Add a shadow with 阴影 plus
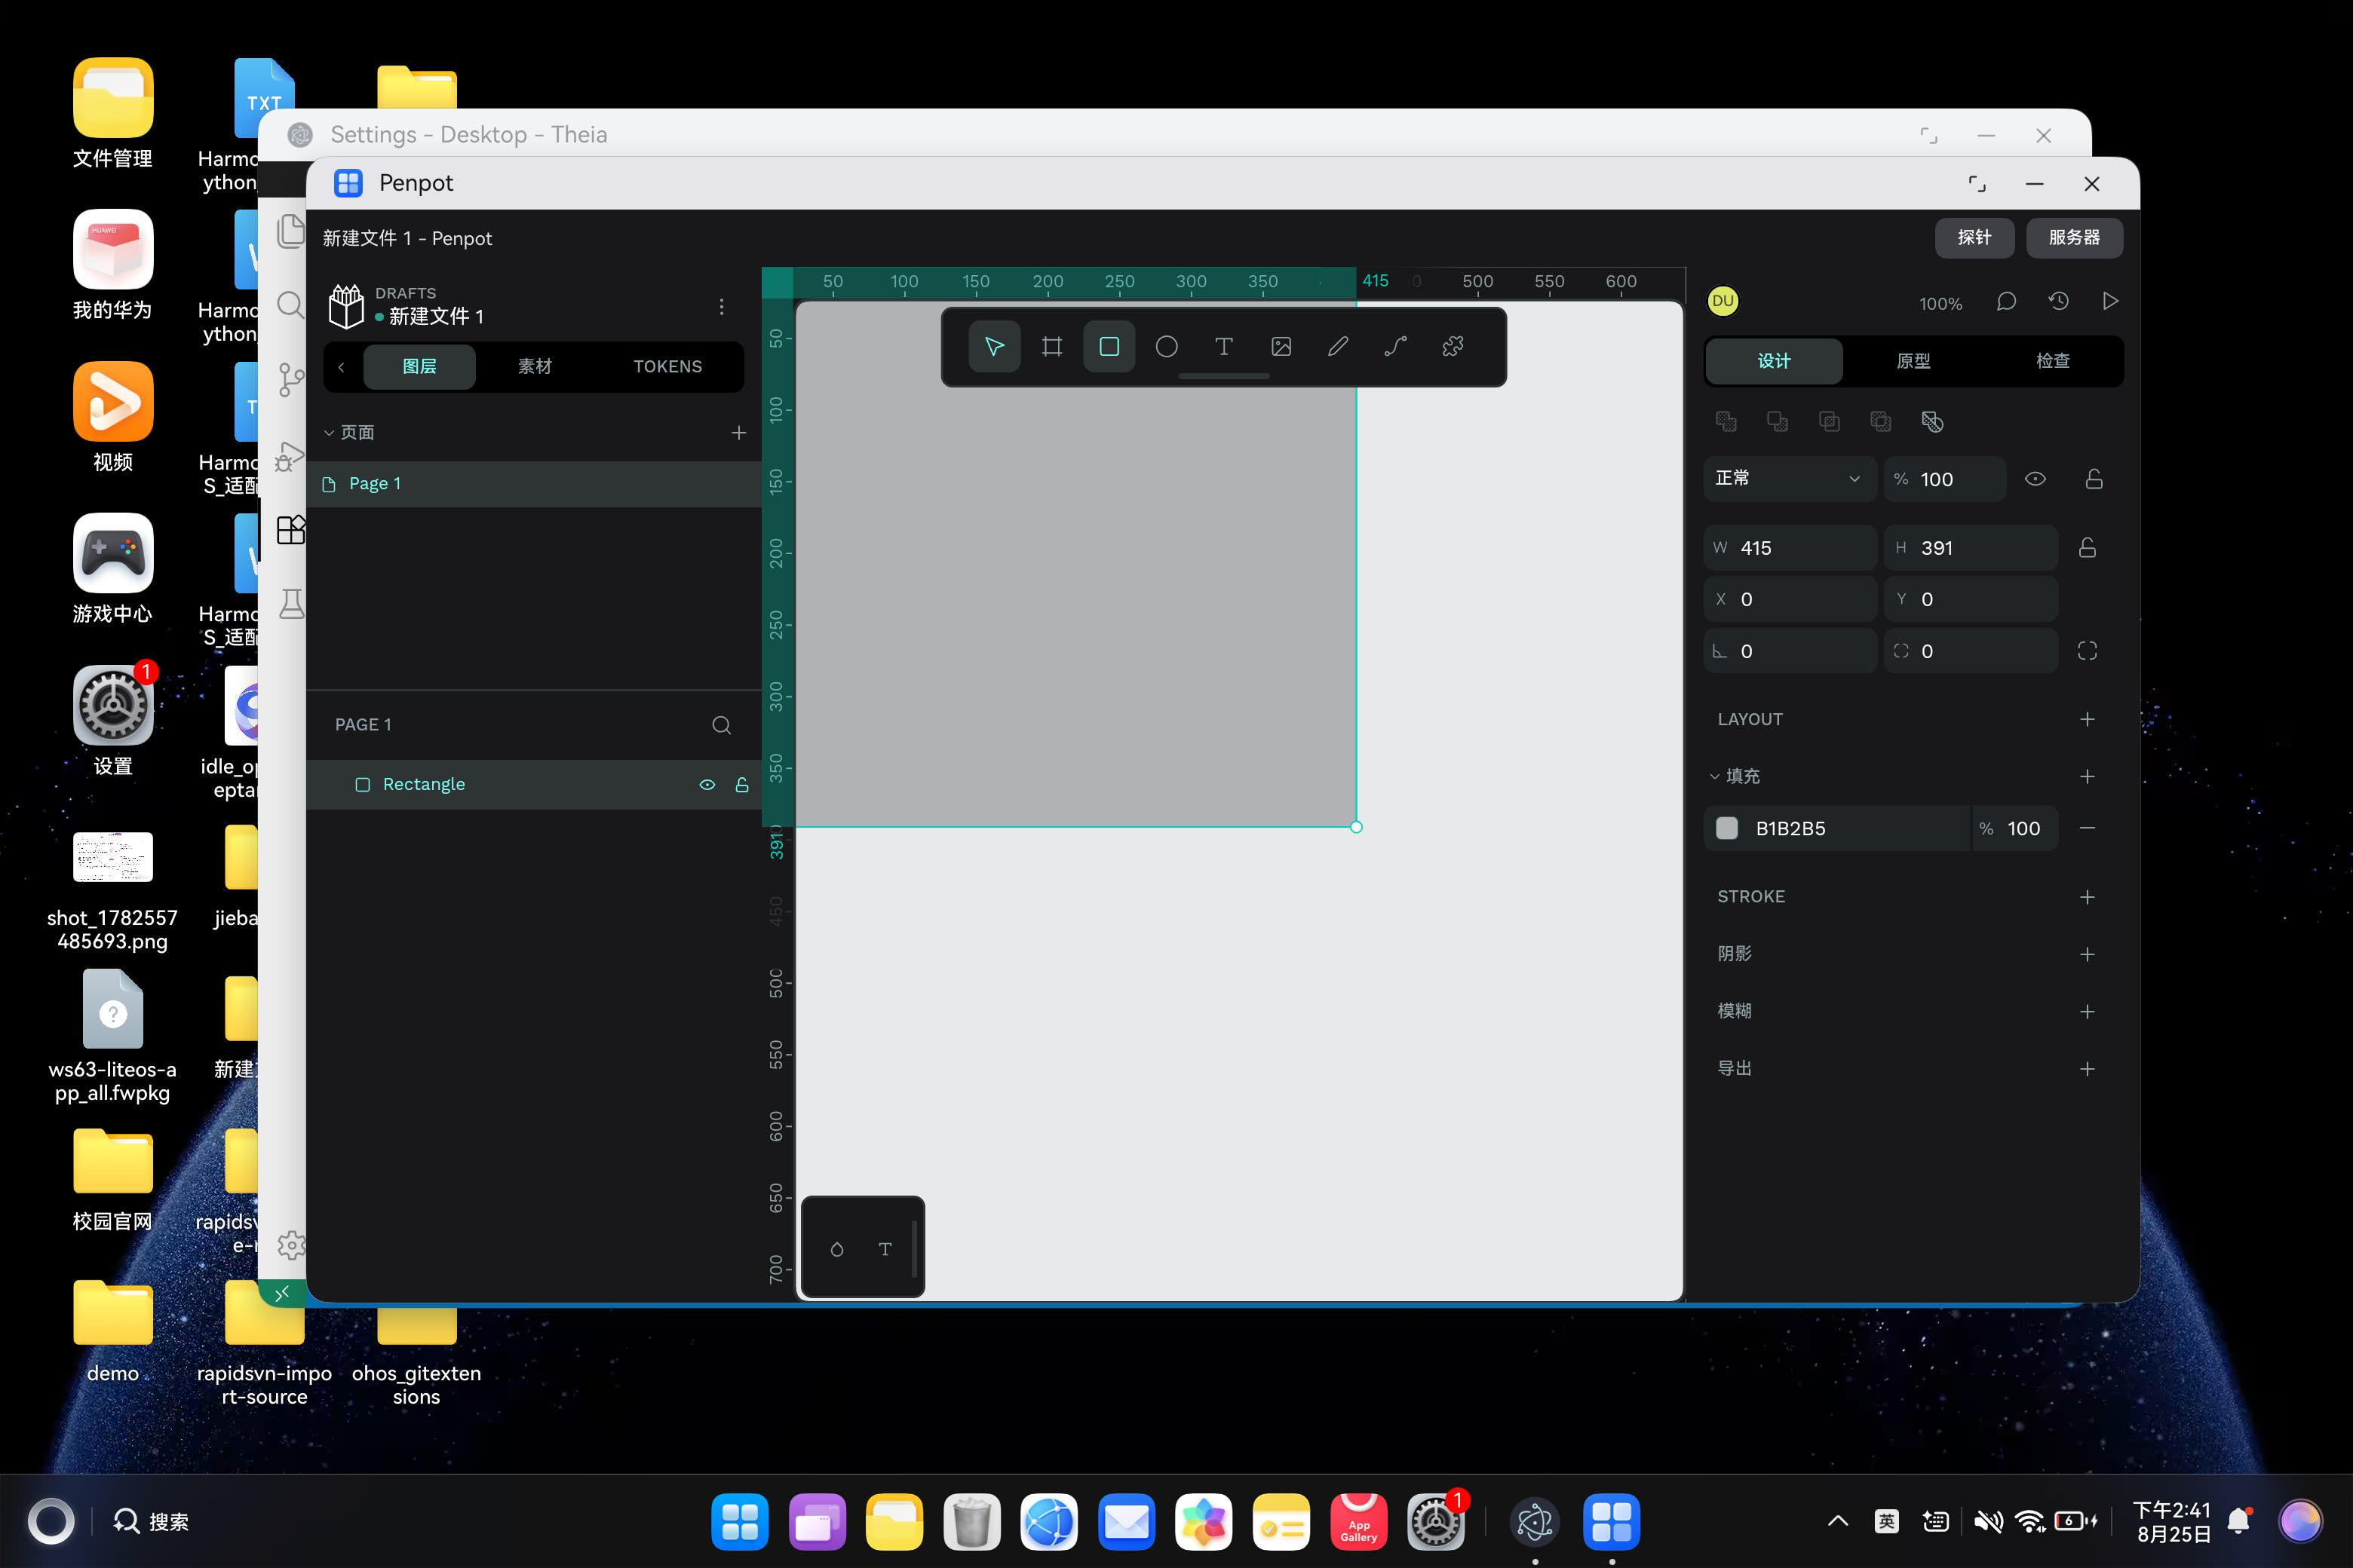This screenshot has height=1568, width=2353. [x=2087, y=955]
